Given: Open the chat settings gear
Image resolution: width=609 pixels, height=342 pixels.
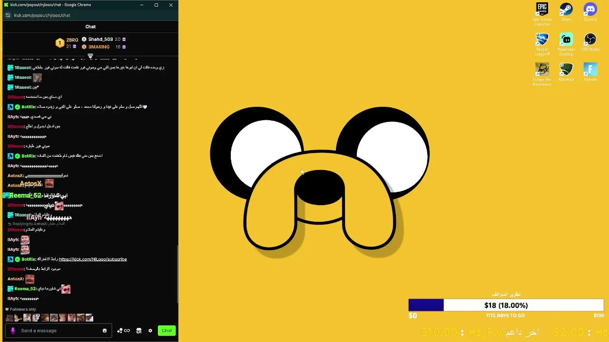Looking at the screenshot, I should 150,331.
